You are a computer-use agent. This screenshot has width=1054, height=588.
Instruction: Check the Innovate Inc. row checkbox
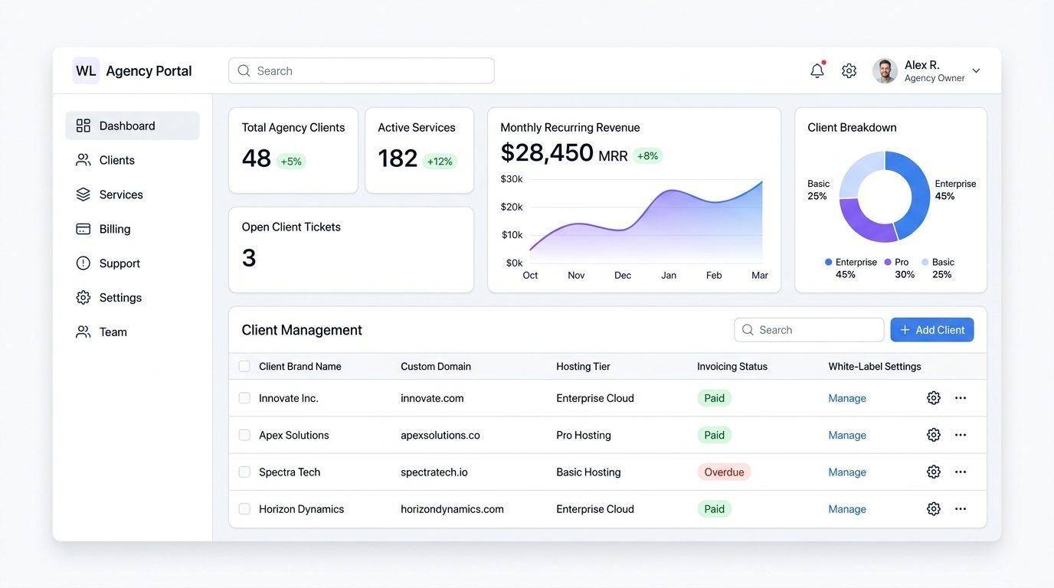pyautogui.click(x=244, y=398)
